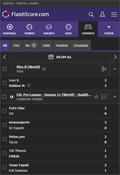This screenshot has height=175, width=120.
Task: Check the Leno B. vs Dabbur M. match box
Action: 5,83
